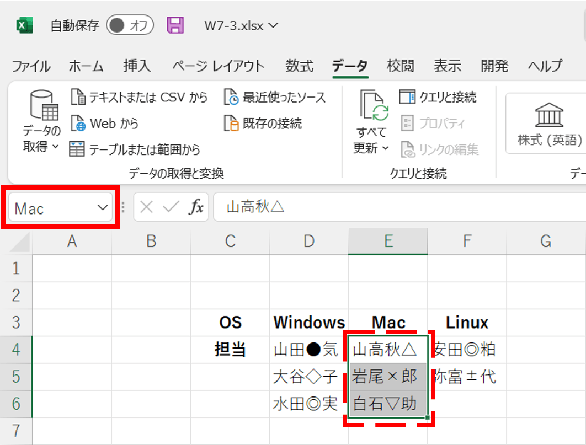The image size is (586, 445).
Task: Click the プロパティ button
Action: pyautogui.click(x=433, y=123)
